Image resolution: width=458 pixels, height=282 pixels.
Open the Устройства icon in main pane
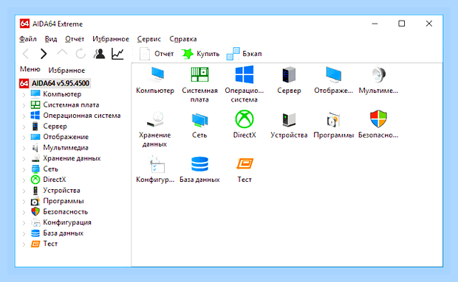tap(289, 119)
